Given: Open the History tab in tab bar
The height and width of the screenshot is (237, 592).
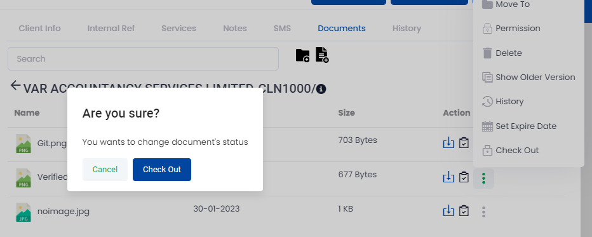Looking at the screenshot, I should [x=407, y=29].
